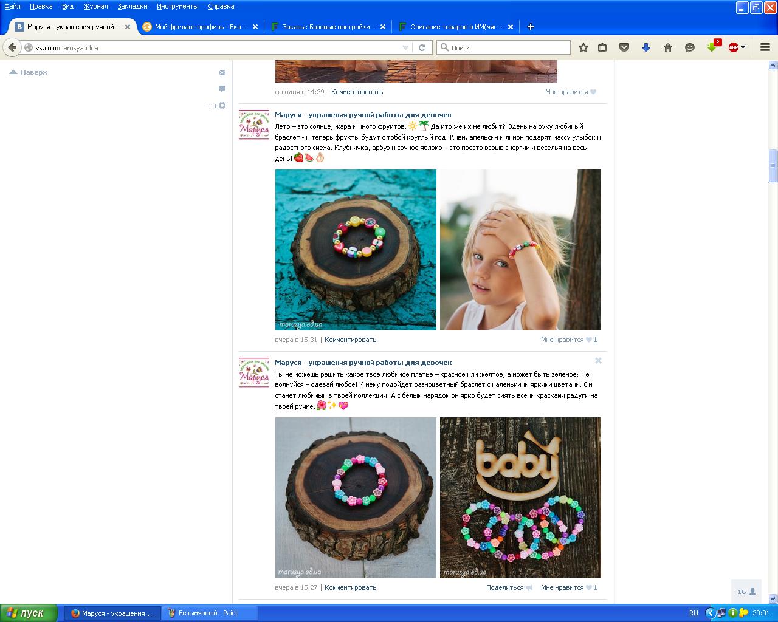Switch to Описание товаров в ИМ tab
The image size is (778, 622).
(x=456, y=27)
